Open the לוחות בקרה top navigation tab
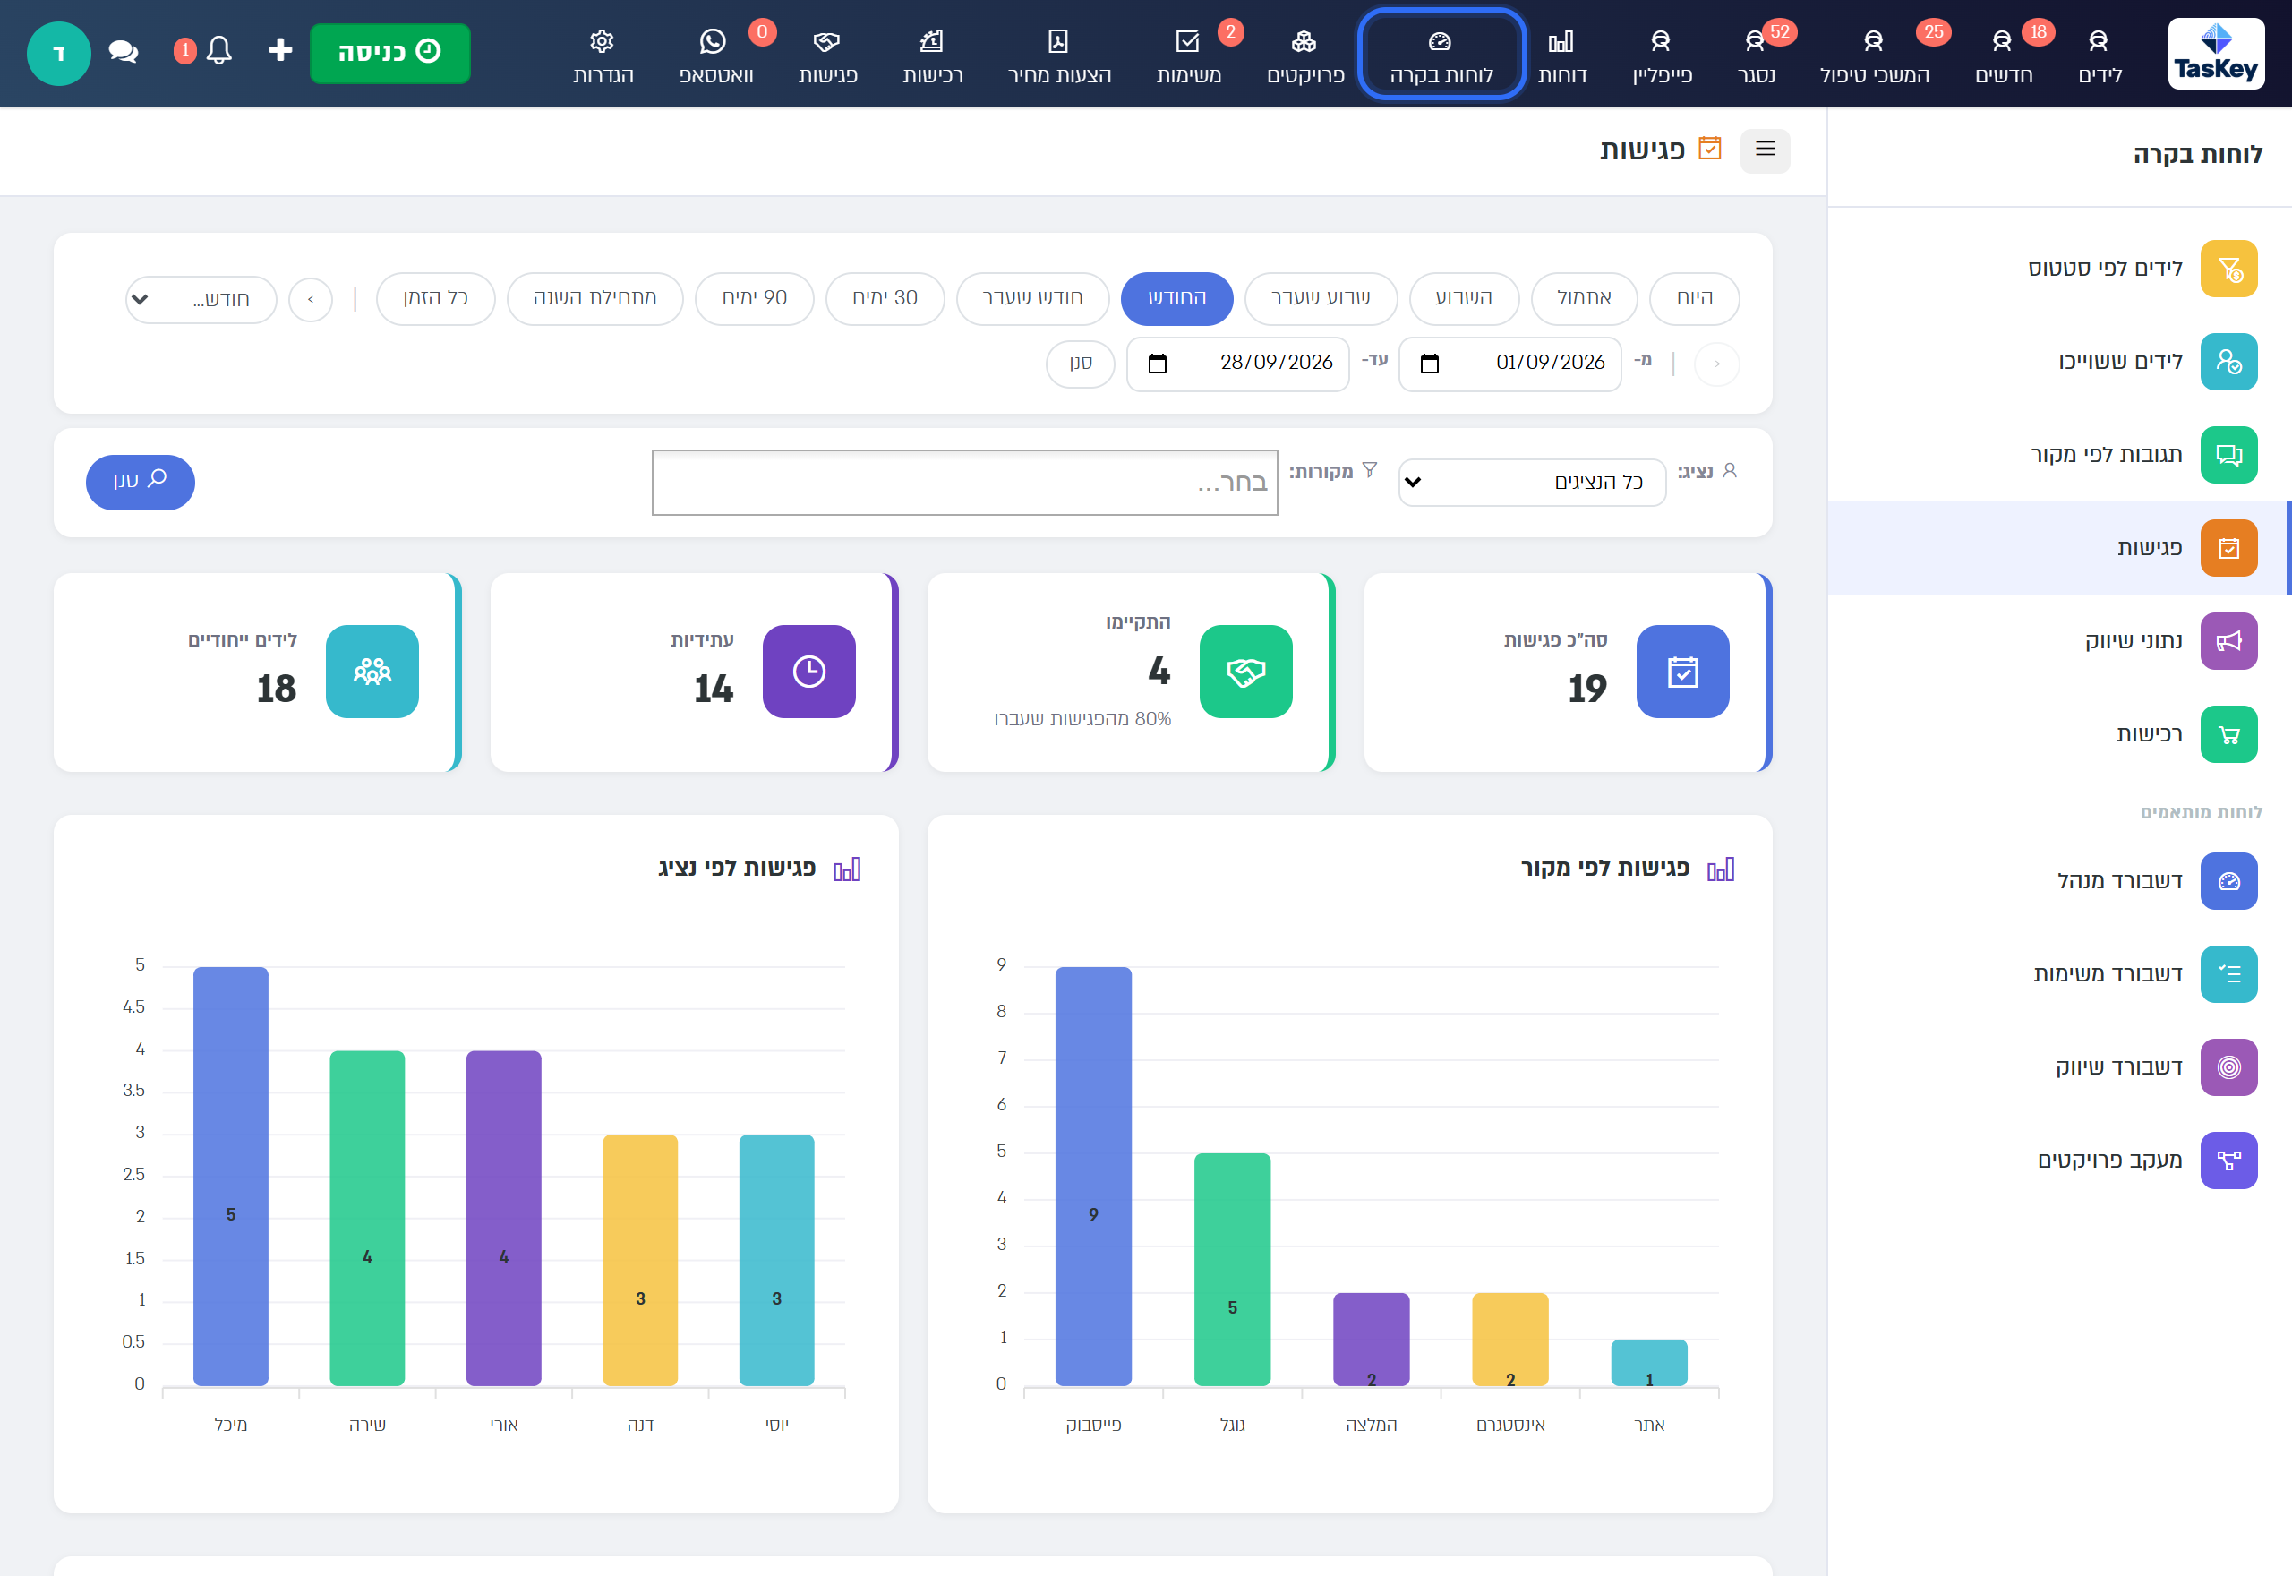 click(1441, 54)
